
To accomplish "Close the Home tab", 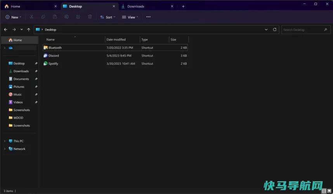I will point(55,6).
